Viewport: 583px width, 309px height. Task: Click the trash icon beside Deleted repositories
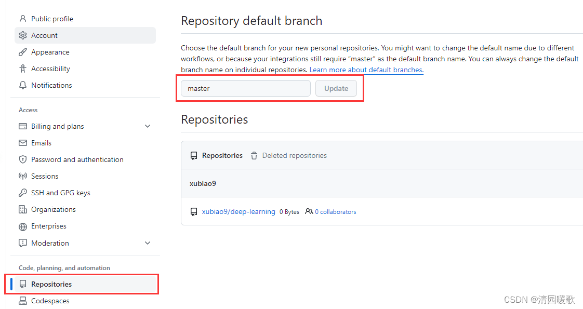click(x=254, y=156)
